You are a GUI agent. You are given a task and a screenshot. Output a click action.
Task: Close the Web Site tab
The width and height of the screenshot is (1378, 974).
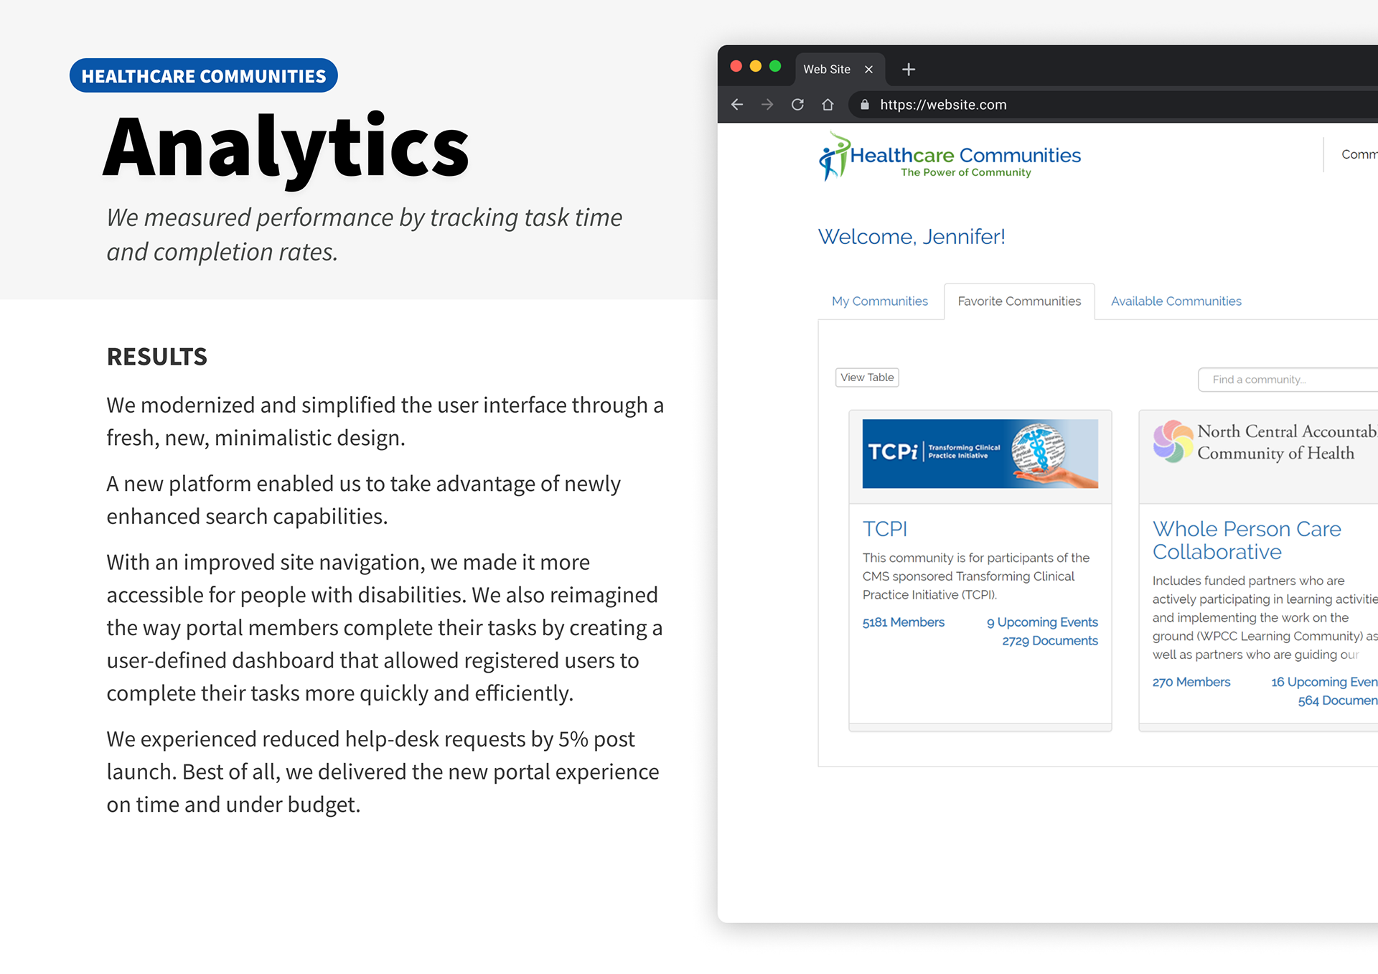[868, 70]
